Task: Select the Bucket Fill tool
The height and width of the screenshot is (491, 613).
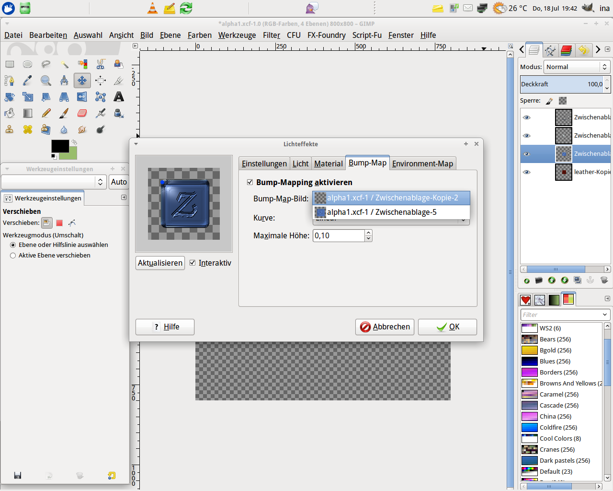Action: coord(10,113)
